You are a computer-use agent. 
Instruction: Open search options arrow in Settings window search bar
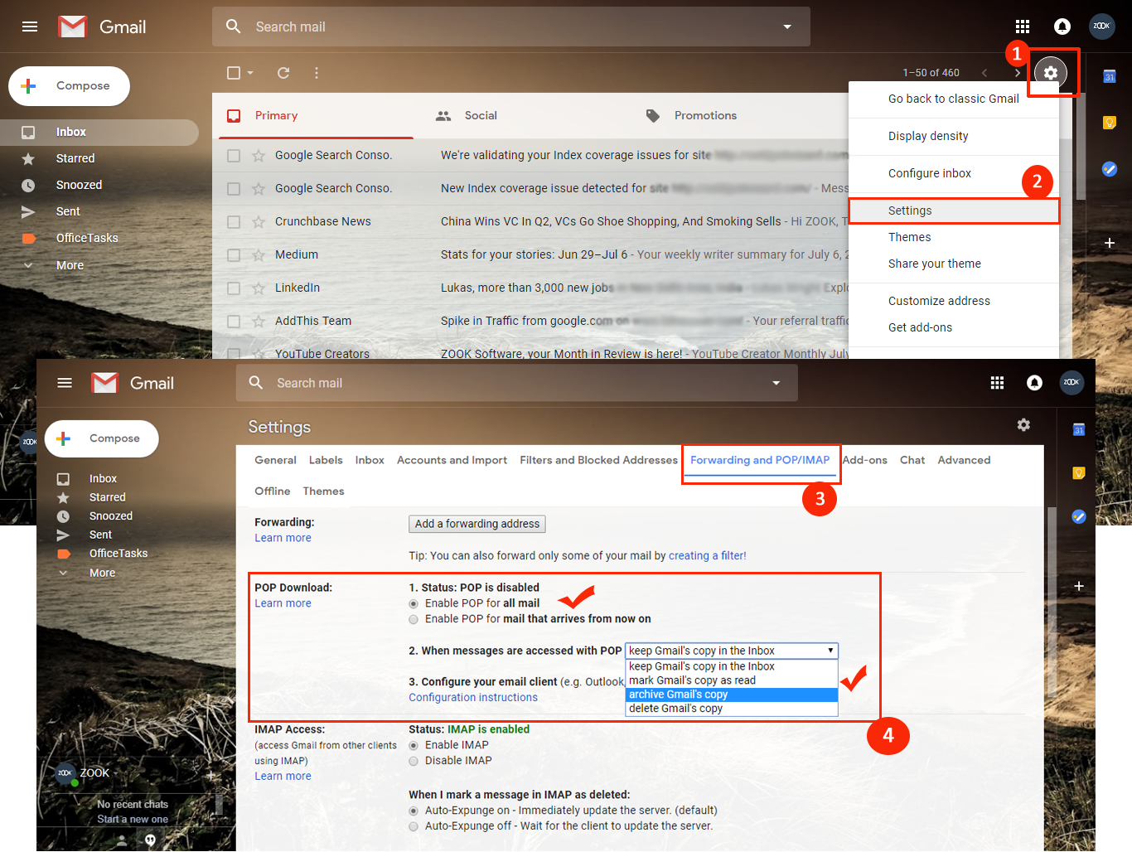tap(776, 383)
